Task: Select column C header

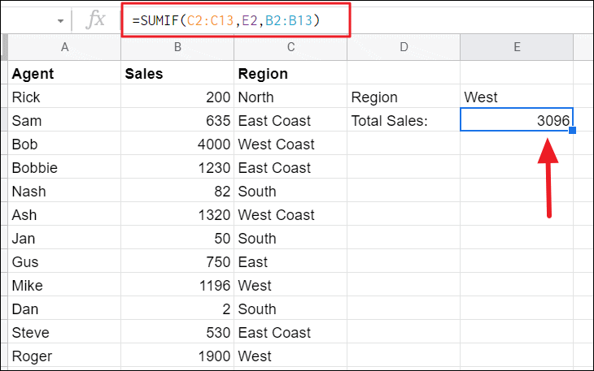Action: point(290,48)
